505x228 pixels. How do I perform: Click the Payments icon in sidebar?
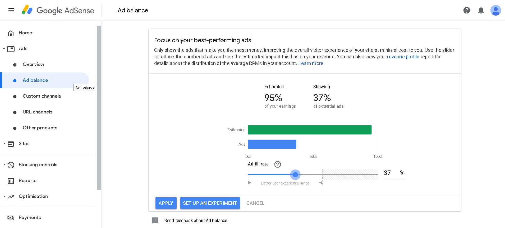(x=11, y=218)
